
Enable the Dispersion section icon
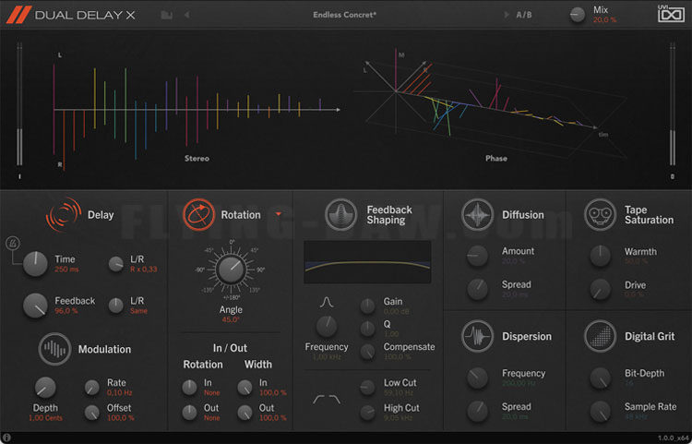[477, 336]
